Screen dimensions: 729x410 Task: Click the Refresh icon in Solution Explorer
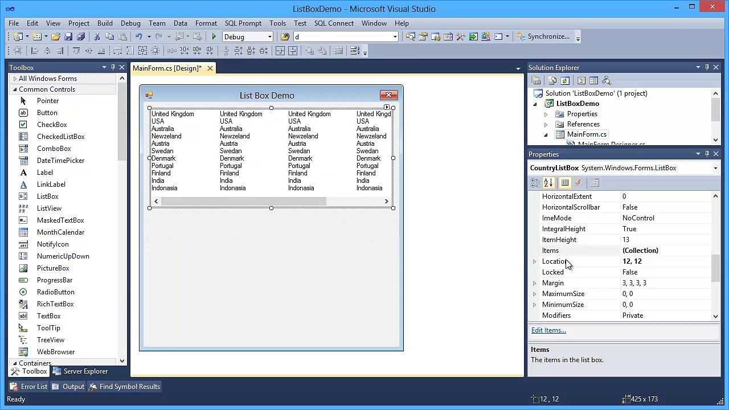(x=565, y=81)
